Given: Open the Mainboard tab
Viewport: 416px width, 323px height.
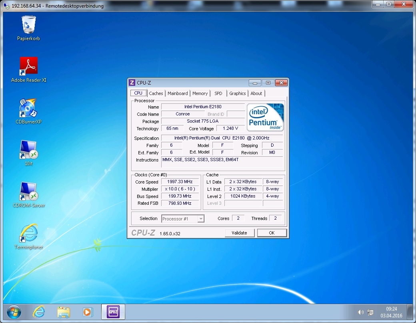Looking at the screenshot, I should [178, 93].
